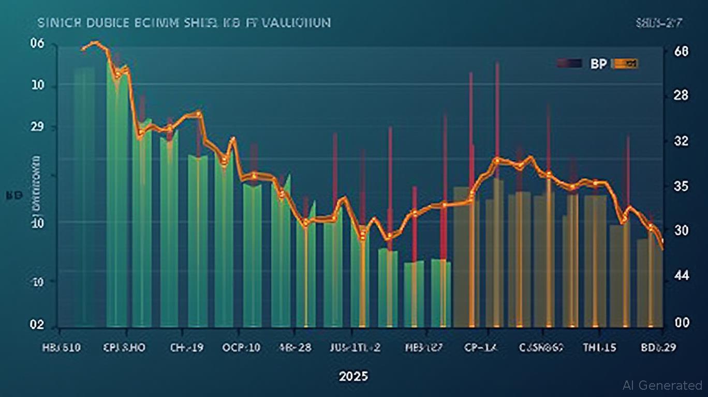708x397 pixels.
Task: Click the chart title text at top left
Action: [184, 23]
